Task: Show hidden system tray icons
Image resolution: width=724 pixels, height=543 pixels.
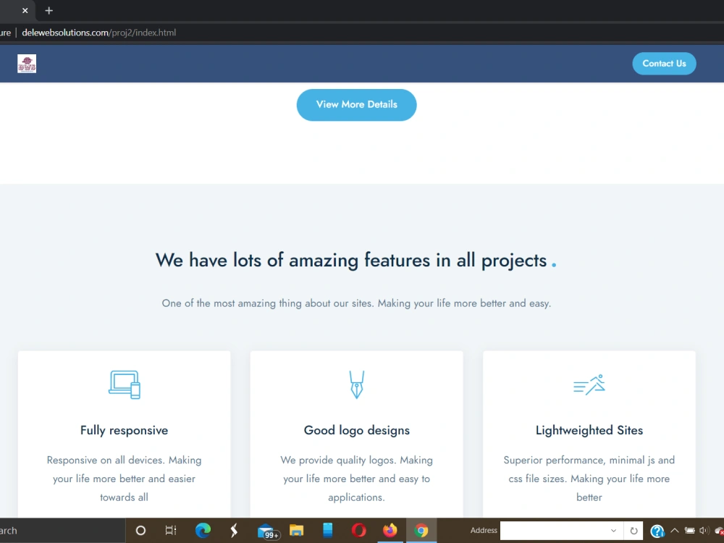Action: [x=675, y=531]
